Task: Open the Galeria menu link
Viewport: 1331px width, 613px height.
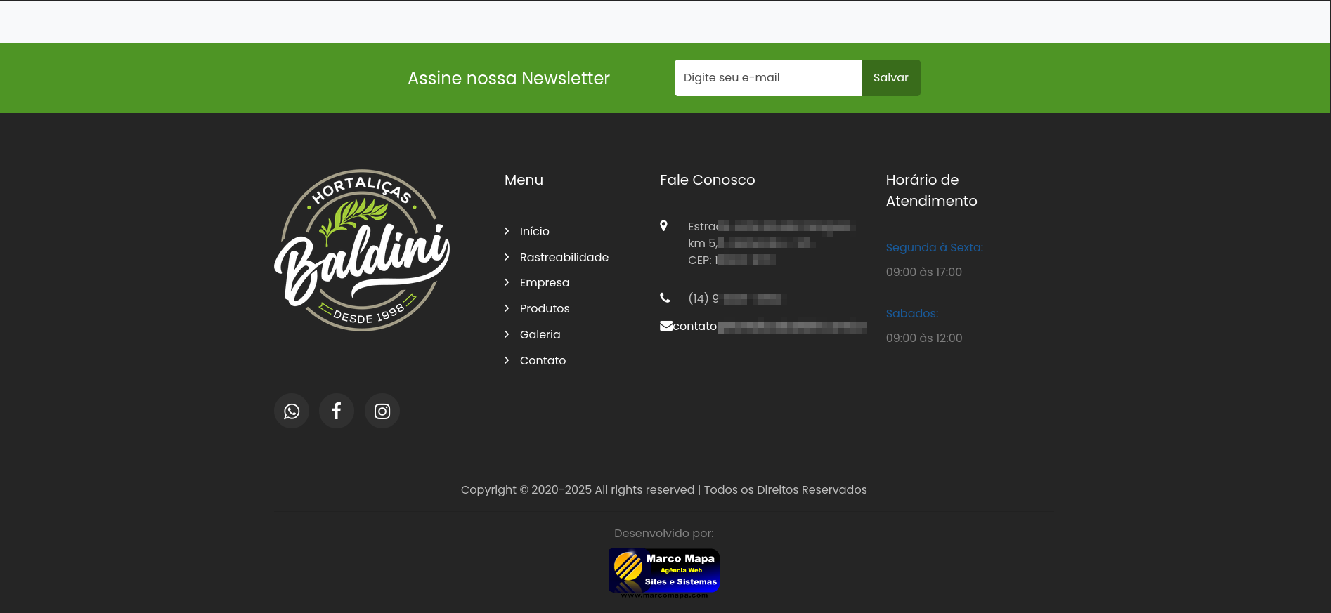Action: [540, 334]
